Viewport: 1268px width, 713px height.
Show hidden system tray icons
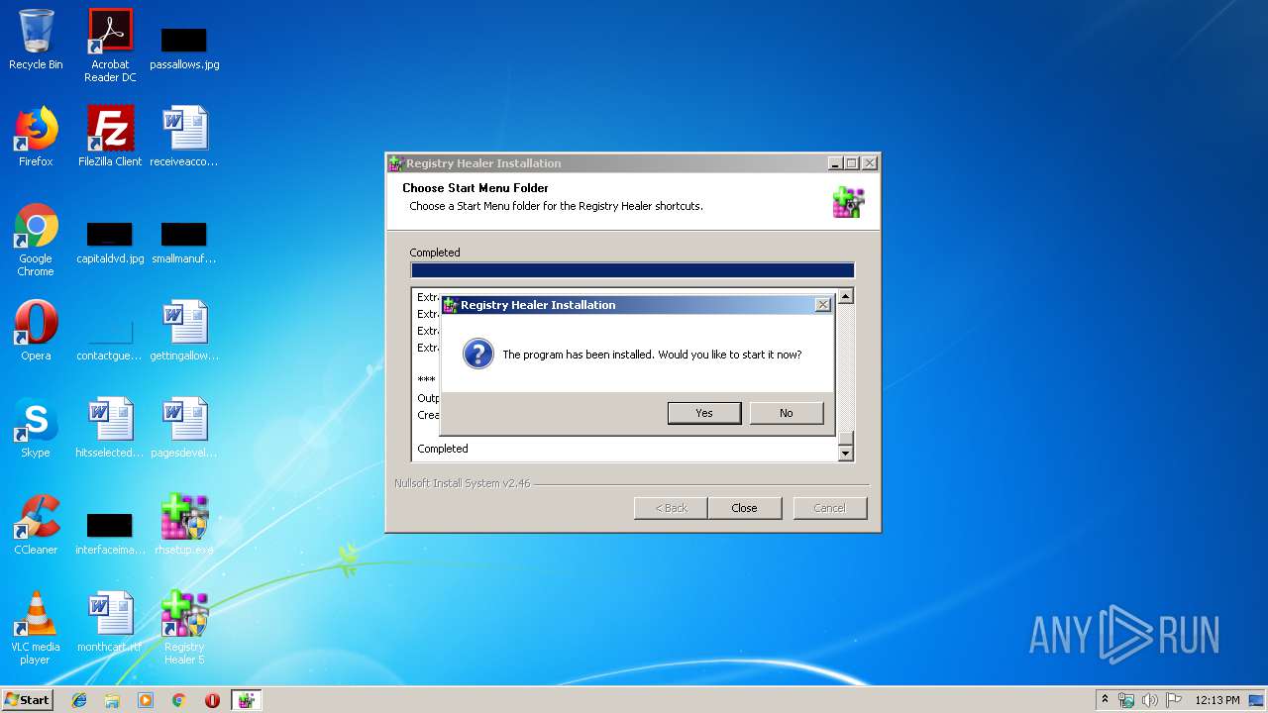[1105, 700]
